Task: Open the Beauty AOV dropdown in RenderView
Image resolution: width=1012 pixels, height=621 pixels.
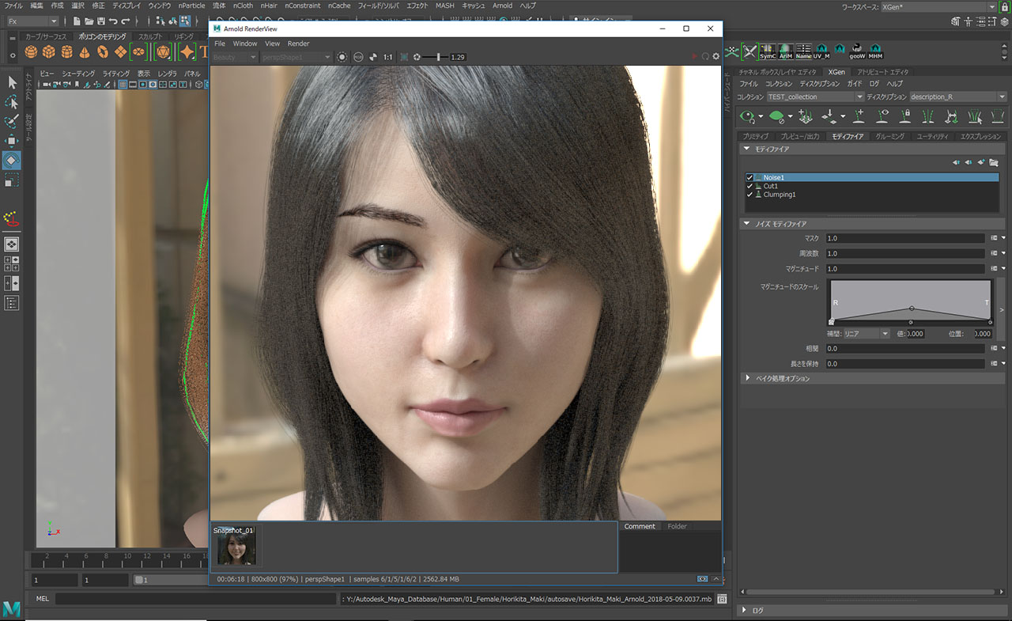Action: coord(235,57)
